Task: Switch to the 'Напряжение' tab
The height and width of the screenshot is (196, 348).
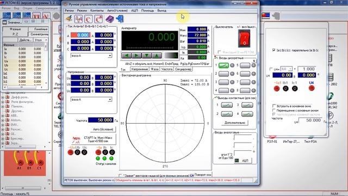Action: click(140, 69)
